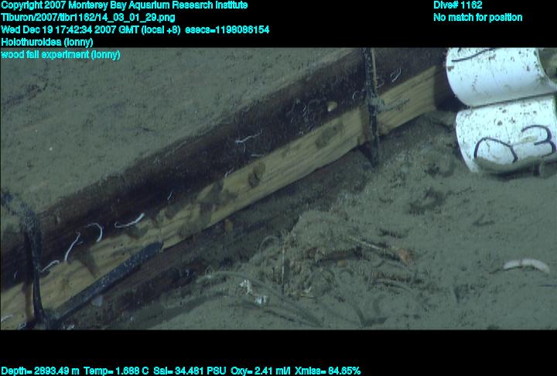The height and width of the screenshot is (376, 557).
Task: Click the 'Temp= 1.688 C' reading
Action: click(116, 371)
